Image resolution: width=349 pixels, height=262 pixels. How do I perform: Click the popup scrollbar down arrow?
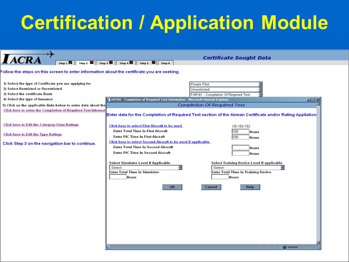click(x=318, y=243)
